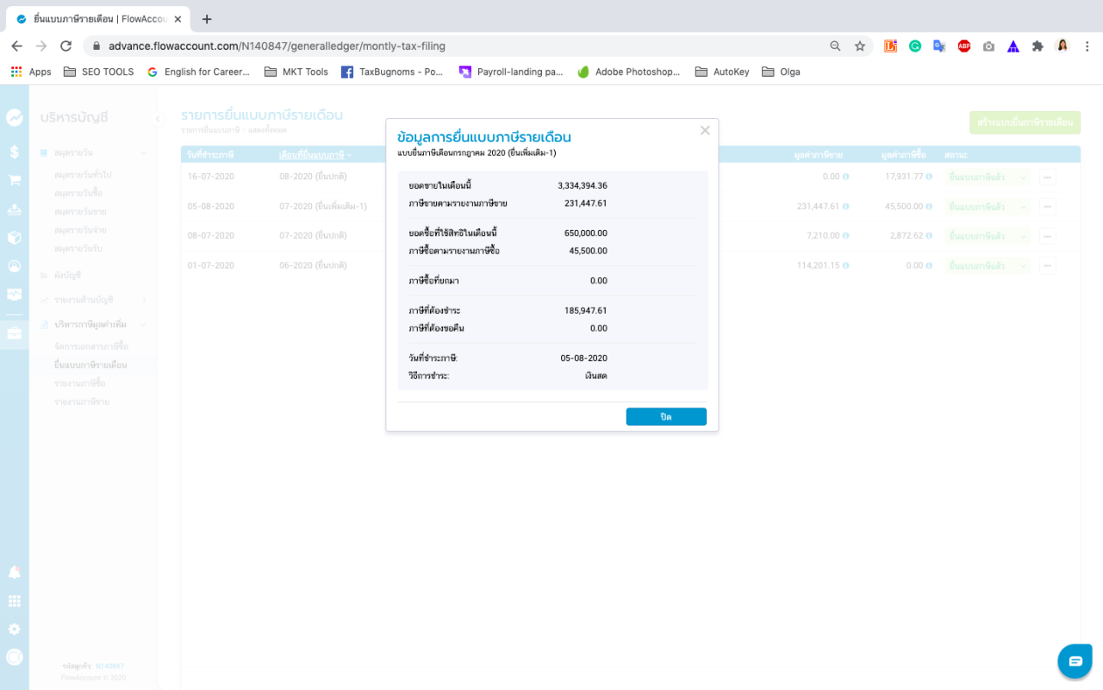Open รายงานภาษีขาย menu item
The image size is (1103, 690).
coord(81,402)
